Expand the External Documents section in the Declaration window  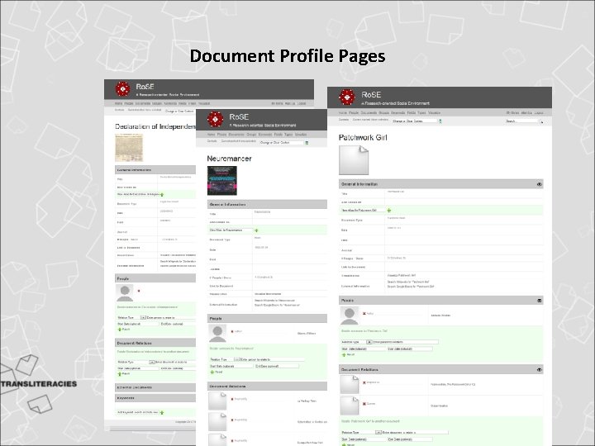[x=155, y=387]
